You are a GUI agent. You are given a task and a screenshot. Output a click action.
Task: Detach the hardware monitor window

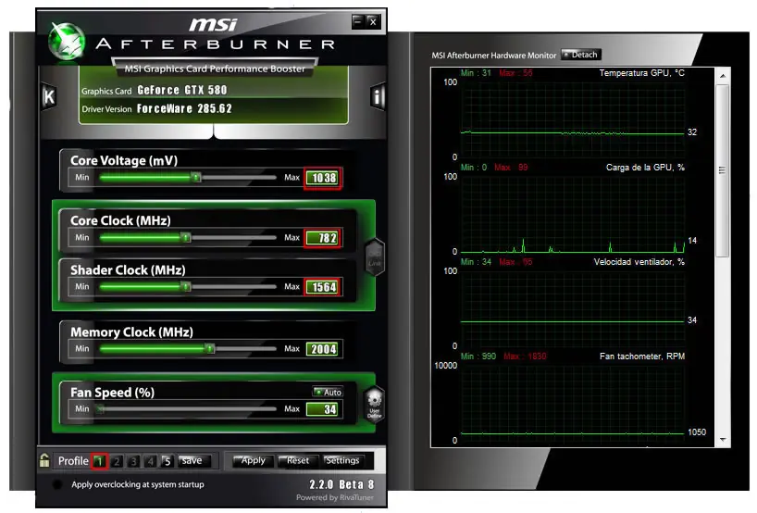[581, 55]
